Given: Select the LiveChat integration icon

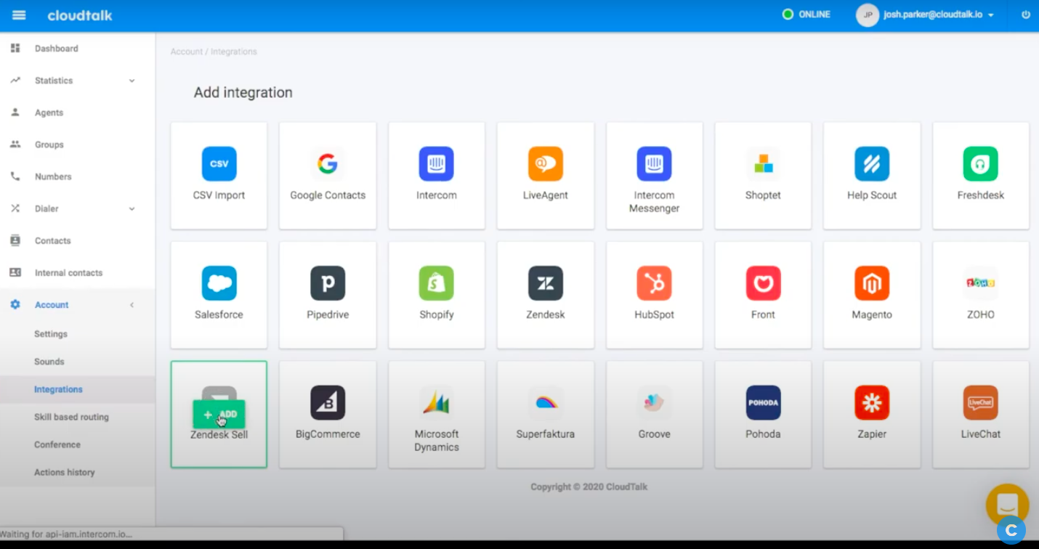Looking at the screenshot, I should 981,402.
